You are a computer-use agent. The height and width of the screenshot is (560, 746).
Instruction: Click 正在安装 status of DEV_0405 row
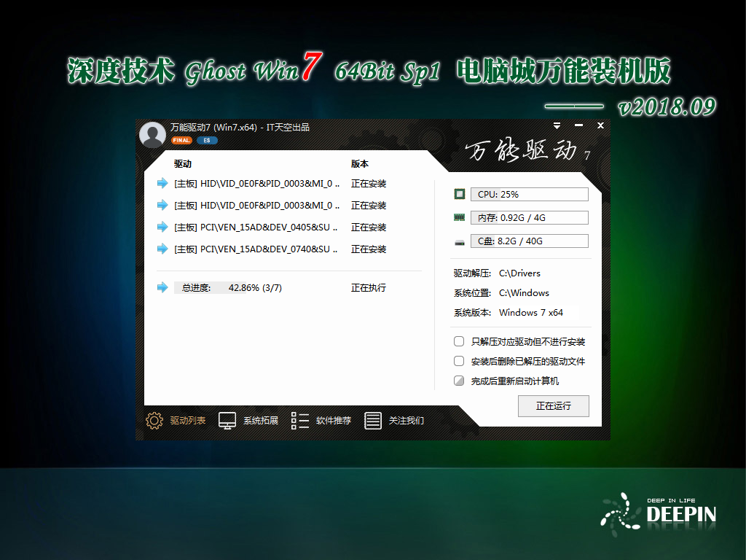369,227
